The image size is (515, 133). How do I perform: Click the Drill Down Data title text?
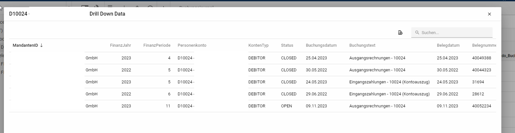(x=107, y=14)
